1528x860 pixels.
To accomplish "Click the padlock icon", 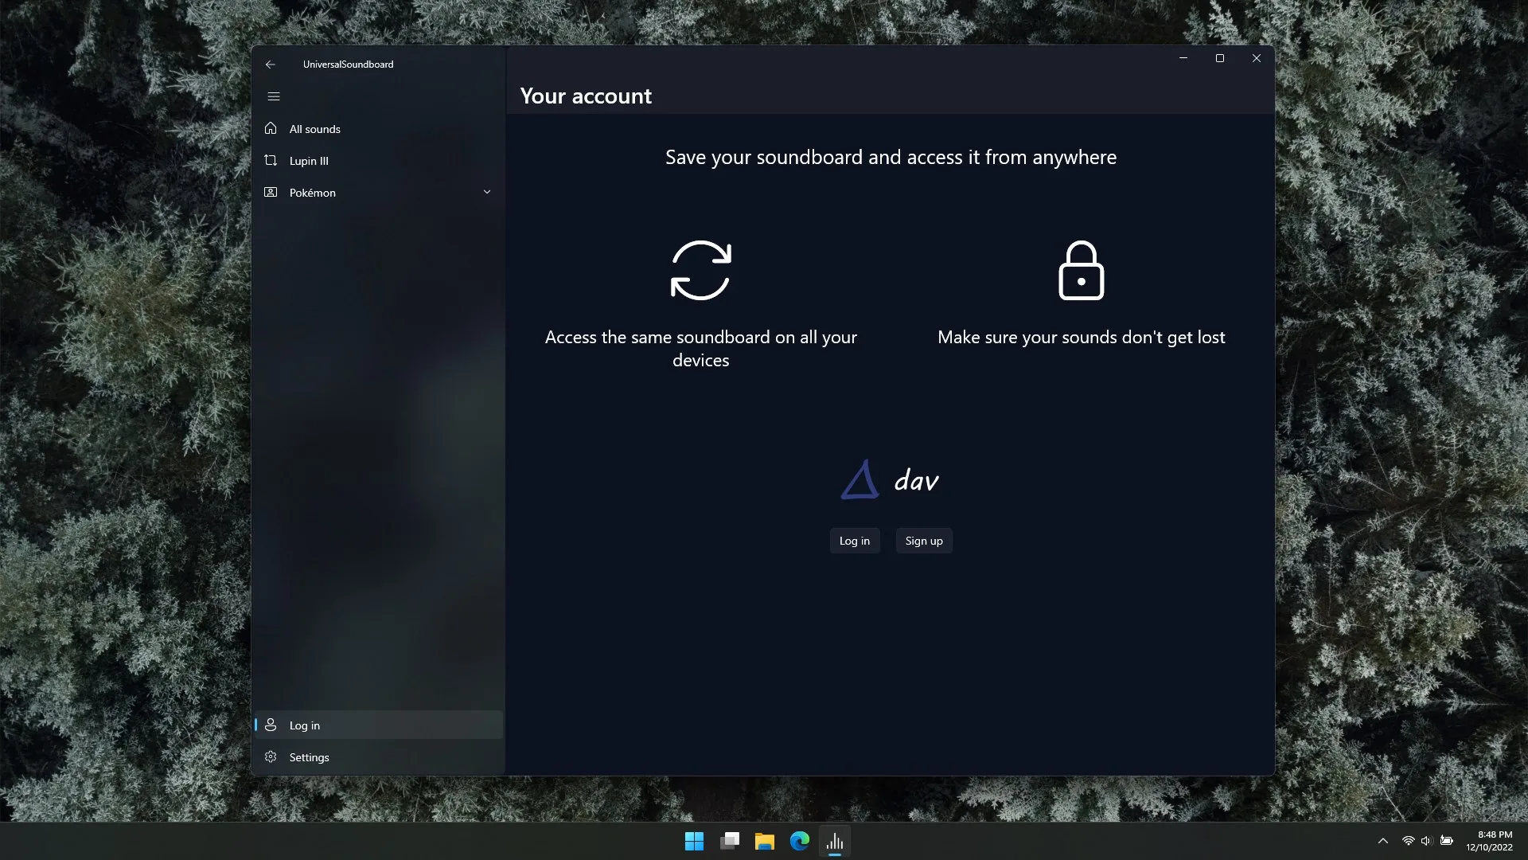I will click(x=1082, y=271).
